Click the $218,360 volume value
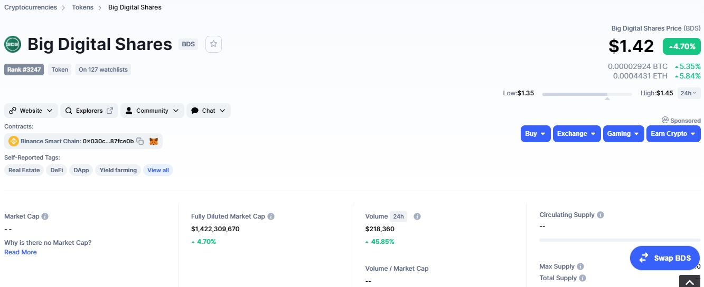This screenshot has width=704, height=287. pos(380,229)
